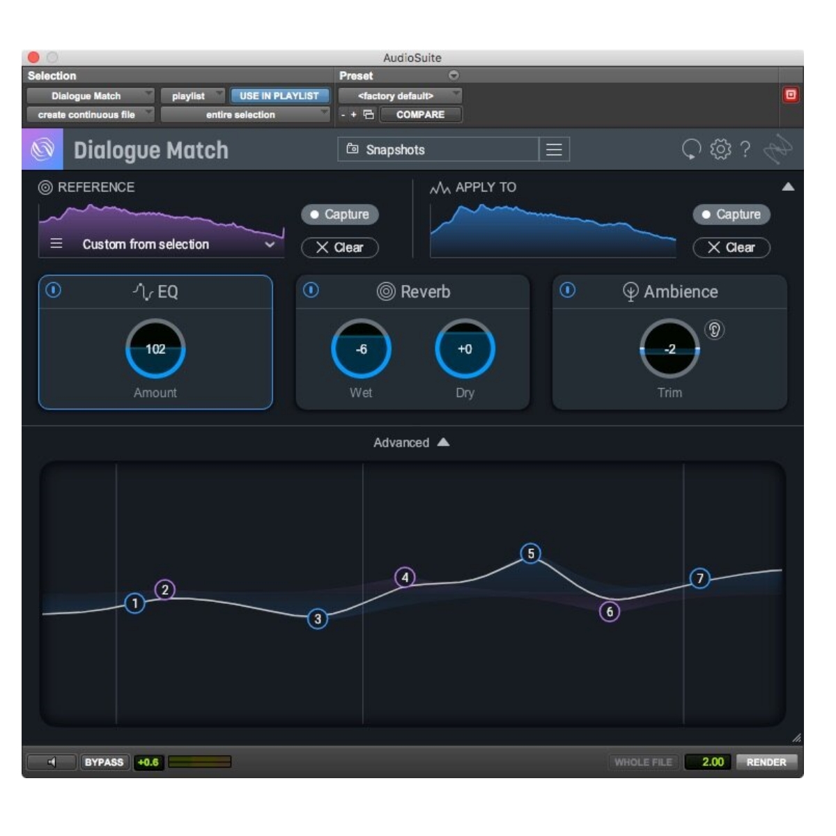Select EQ node 6
Screen dimensions: 836x836
pyautogui.click(x=610, y=612)
